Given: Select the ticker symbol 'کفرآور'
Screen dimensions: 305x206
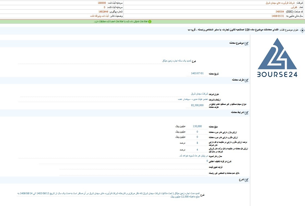Looking at the screenshot, I should click(294, 7).
